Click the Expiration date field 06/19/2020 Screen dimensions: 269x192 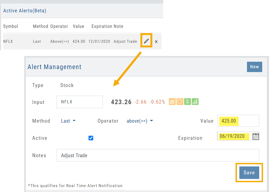(x=234, y=136)
